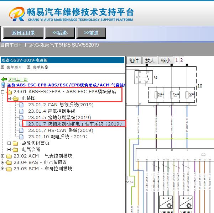This screenshot has height=213, width=214.
Task: Open 23.01.10 配电系统 (2019)
Action: tap(58, 137)
